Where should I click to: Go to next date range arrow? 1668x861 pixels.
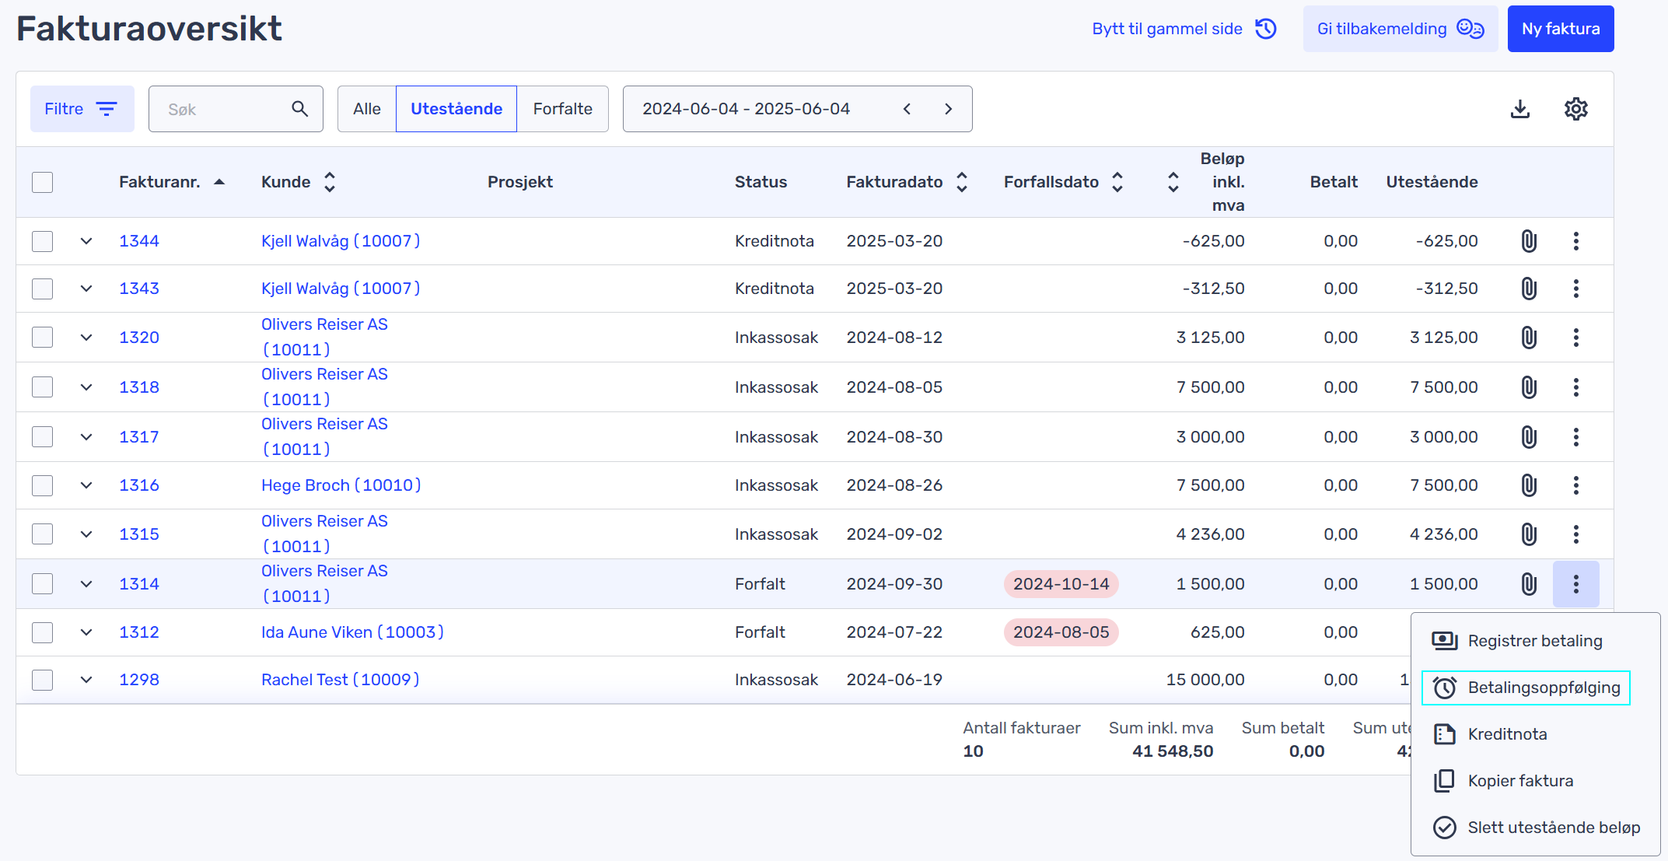click(x=948, y=109)
